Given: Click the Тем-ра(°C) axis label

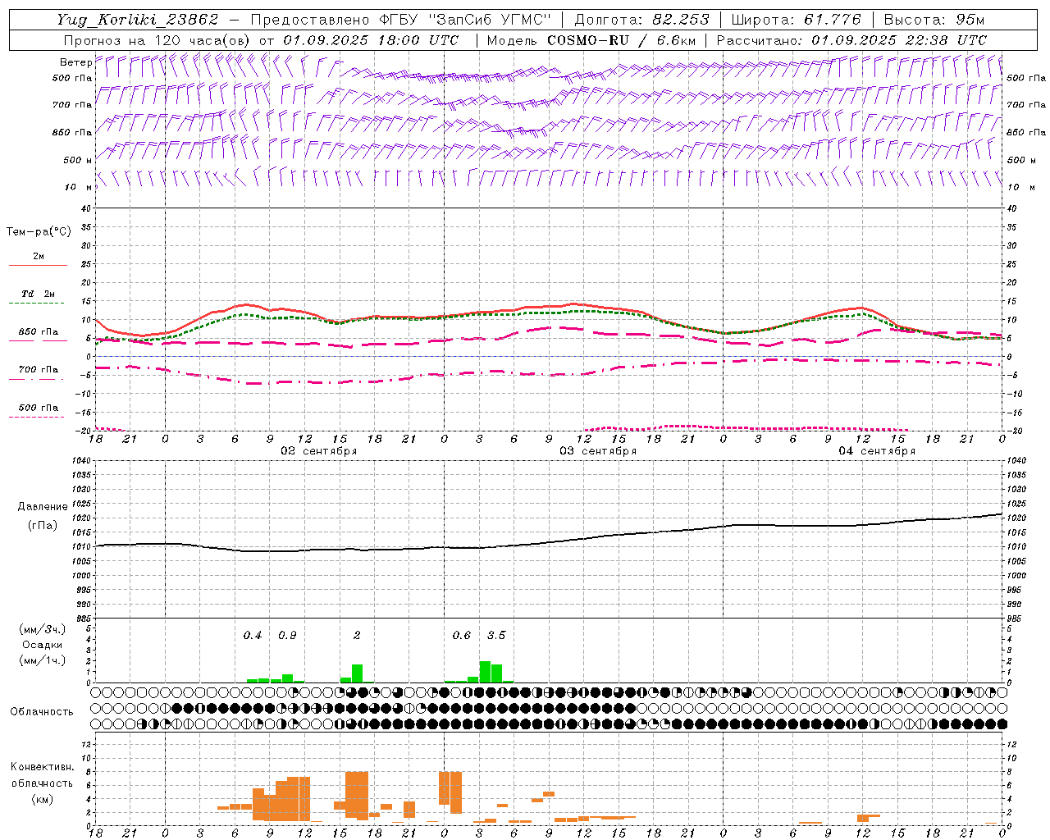Looking at the screenshot, I should click(x=39, y=232).
